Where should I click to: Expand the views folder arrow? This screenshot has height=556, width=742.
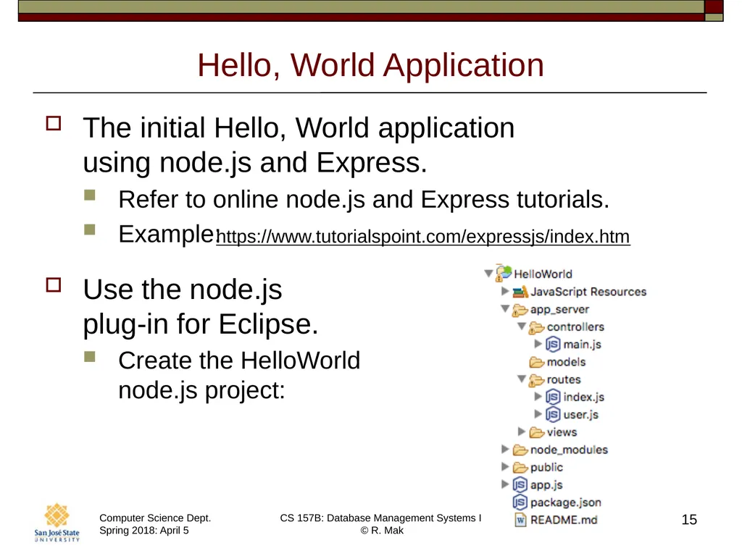(x=522, y=431)
